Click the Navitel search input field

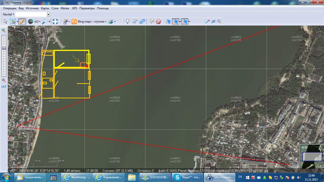[x=31, y=14]
